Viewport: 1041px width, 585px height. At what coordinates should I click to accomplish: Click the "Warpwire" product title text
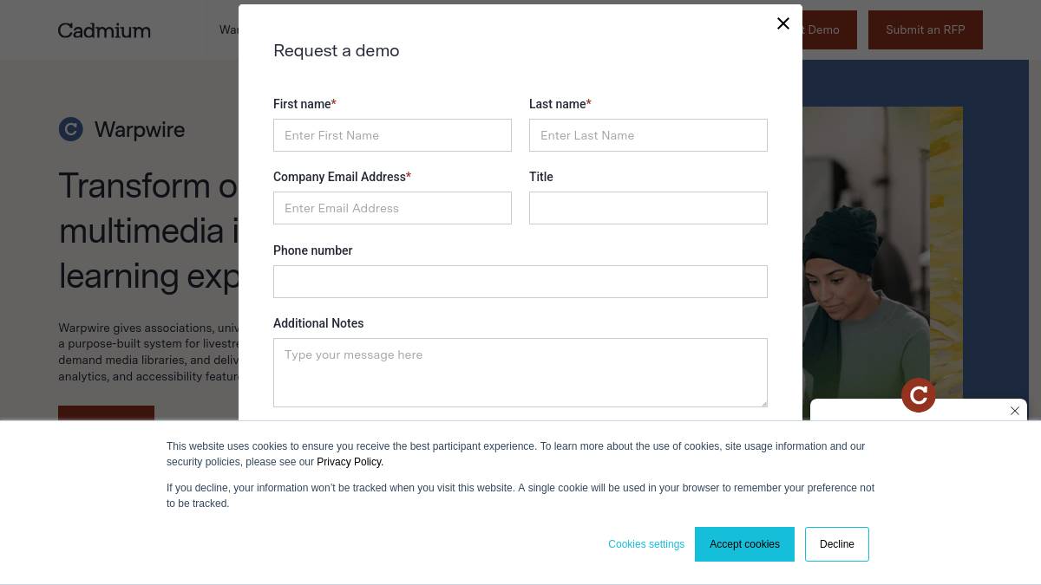140,129
